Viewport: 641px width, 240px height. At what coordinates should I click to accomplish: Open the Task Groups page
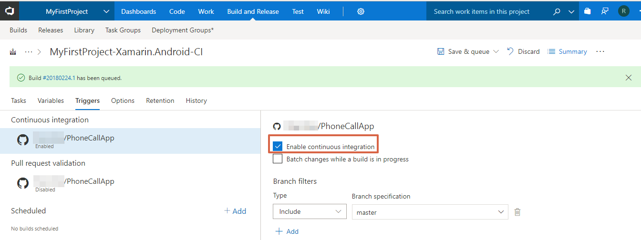[123, 30]
